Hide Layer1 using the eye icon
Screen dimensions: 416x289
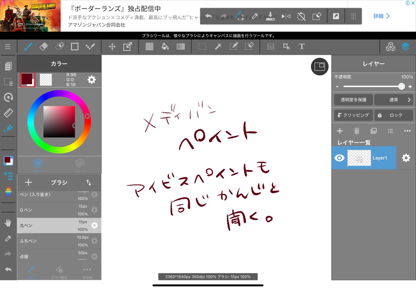339,158
